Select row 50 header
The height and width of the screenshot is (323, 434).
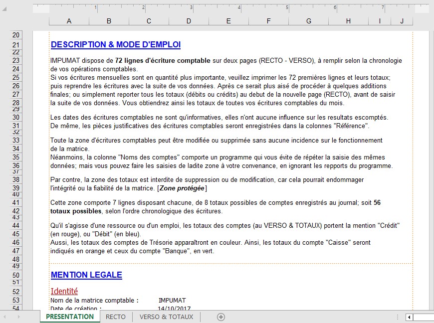tap(16, 275)
